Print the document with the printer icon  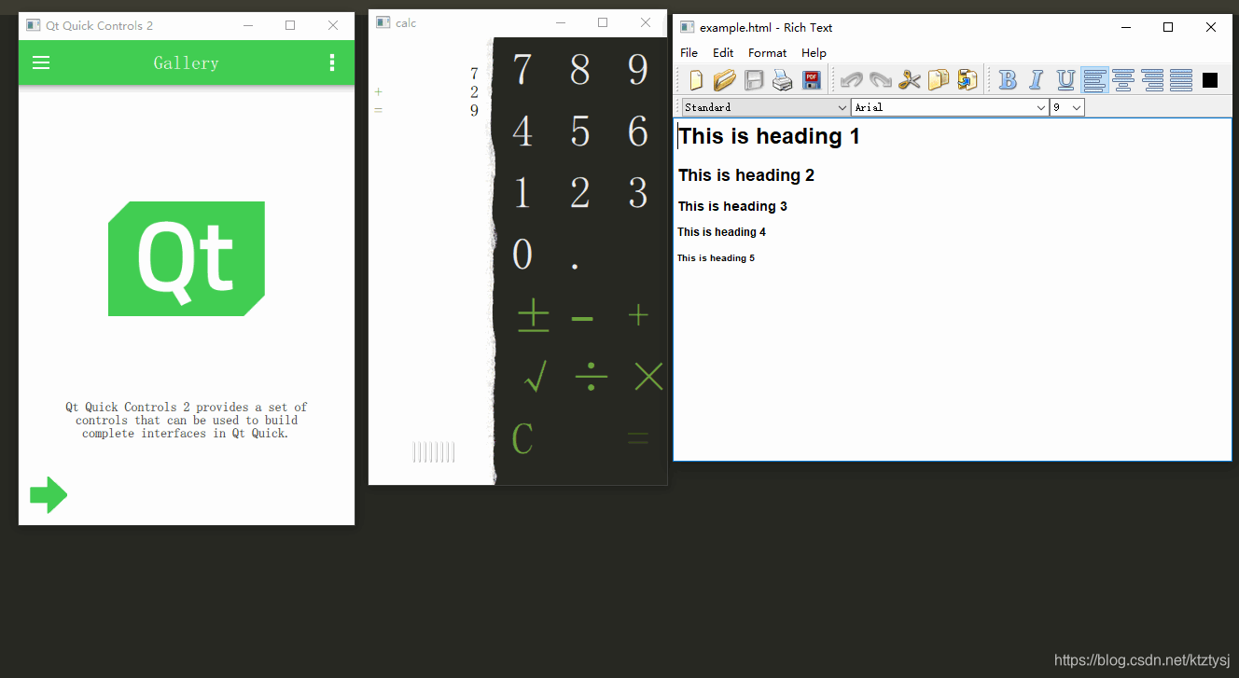782,80
